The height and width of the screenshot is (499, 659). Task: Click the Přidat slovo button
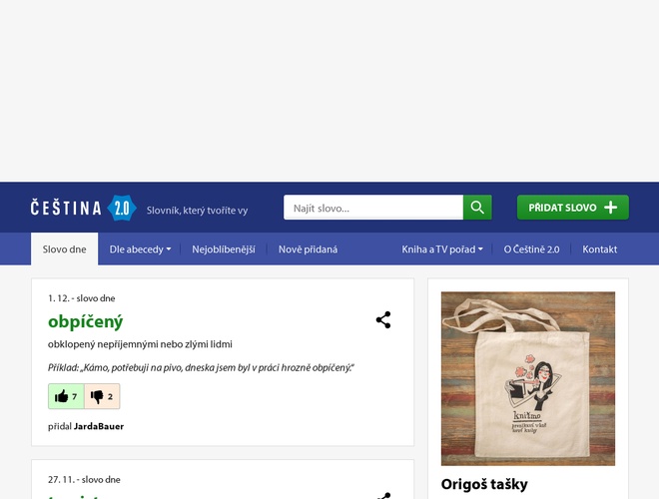tap(573, 207)
